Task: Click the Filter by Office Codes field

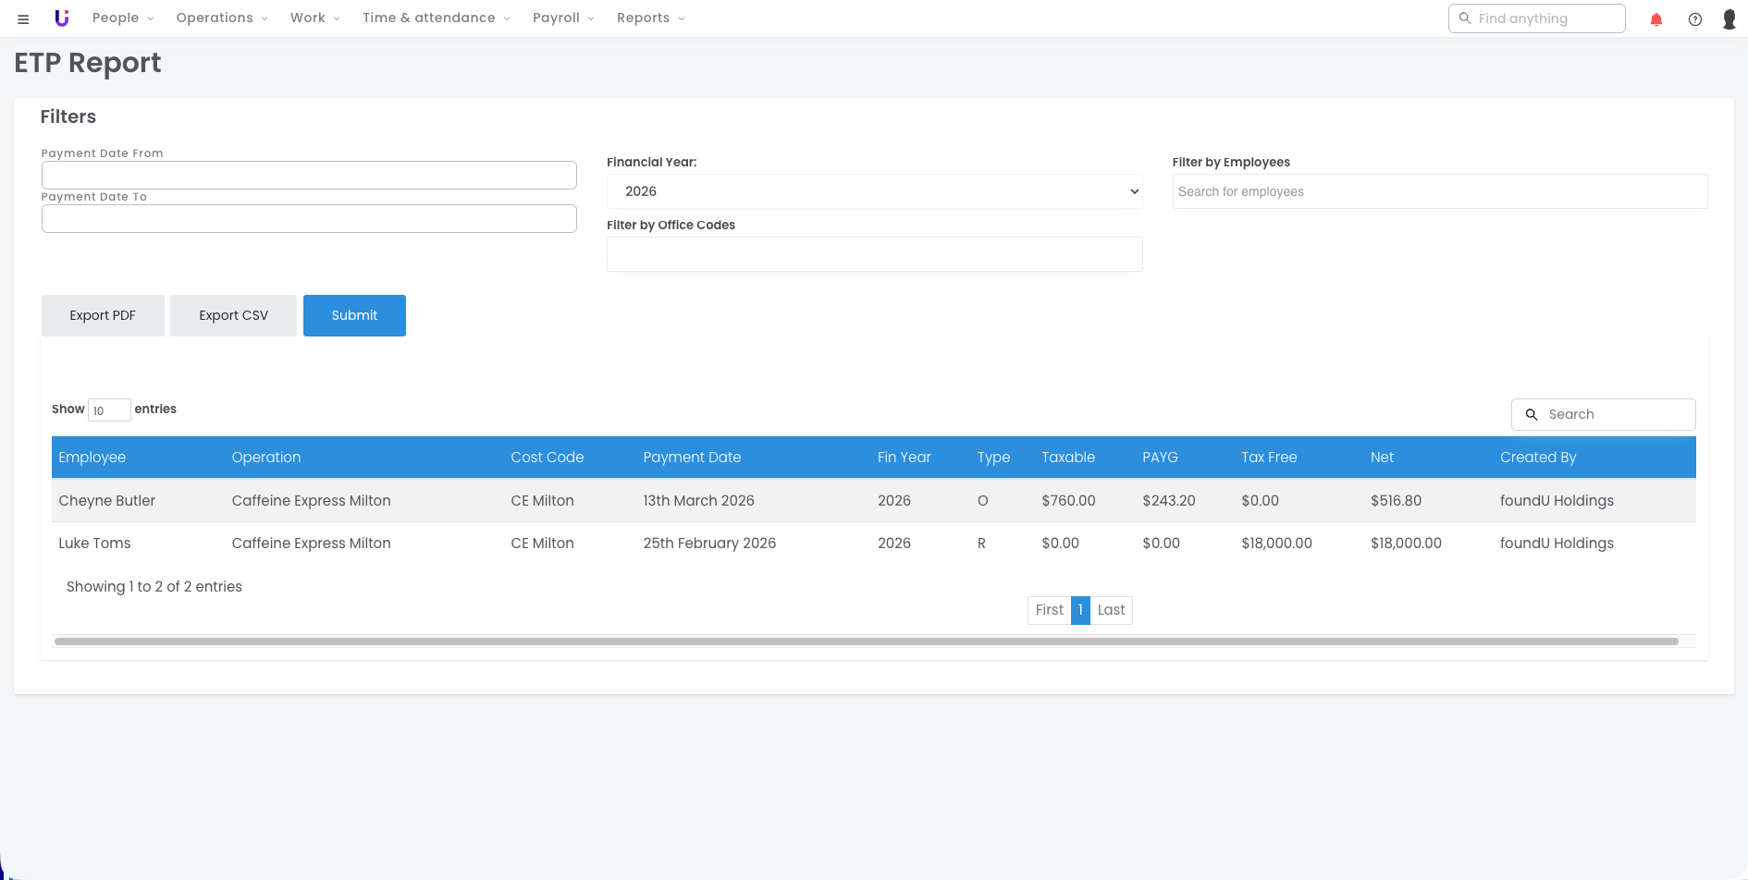Action: pyautogui.click(x=874, y=254)
